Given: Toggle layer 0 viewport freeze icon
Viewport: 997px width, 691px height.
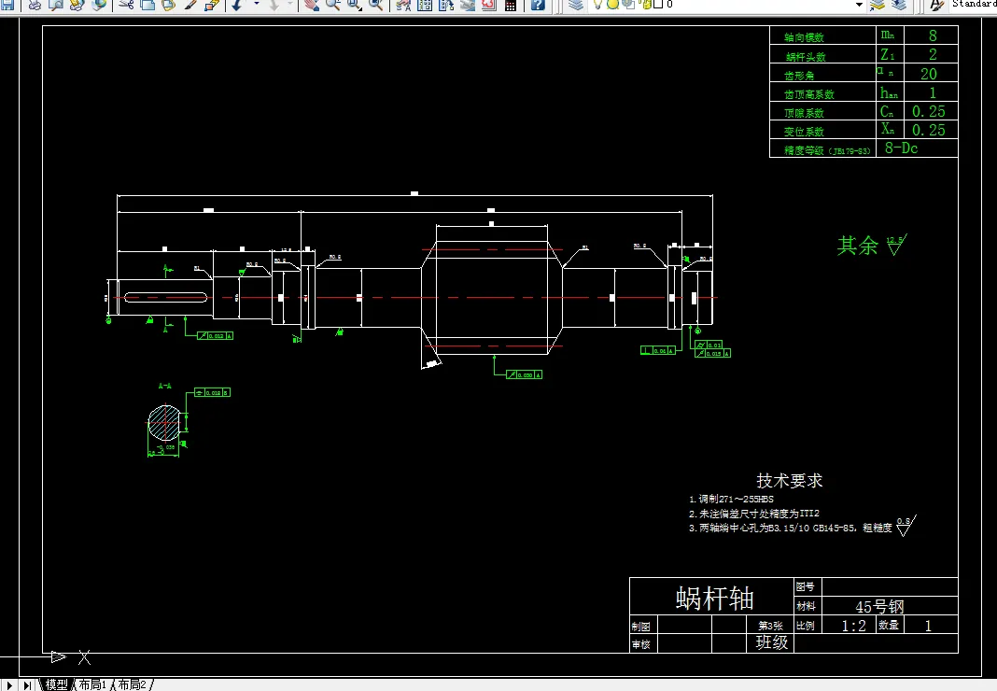Looking at the screenshot, I should click(629, 4).
